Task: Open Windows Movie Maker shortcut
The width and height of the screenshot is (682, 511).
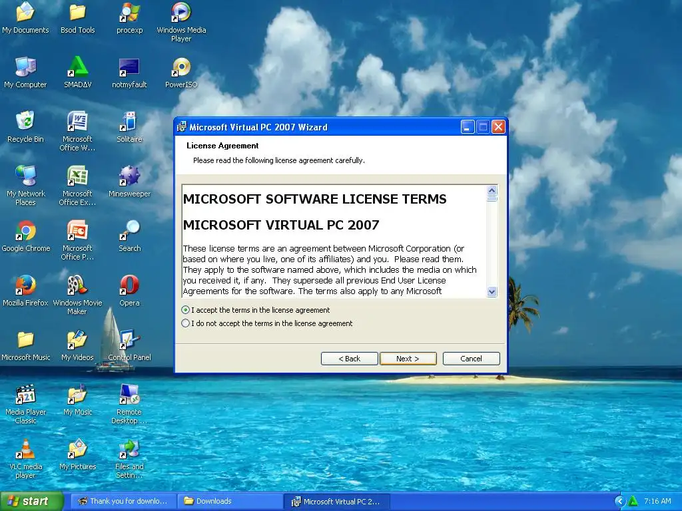Action: tap(77, 285)
